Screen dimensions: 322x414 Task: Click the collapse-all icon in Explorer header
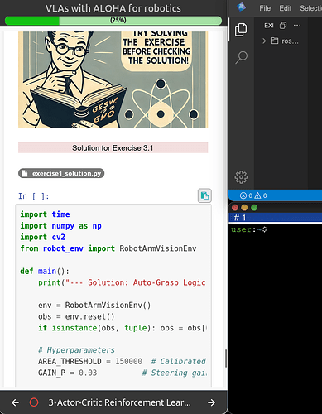tap(283, 26)
